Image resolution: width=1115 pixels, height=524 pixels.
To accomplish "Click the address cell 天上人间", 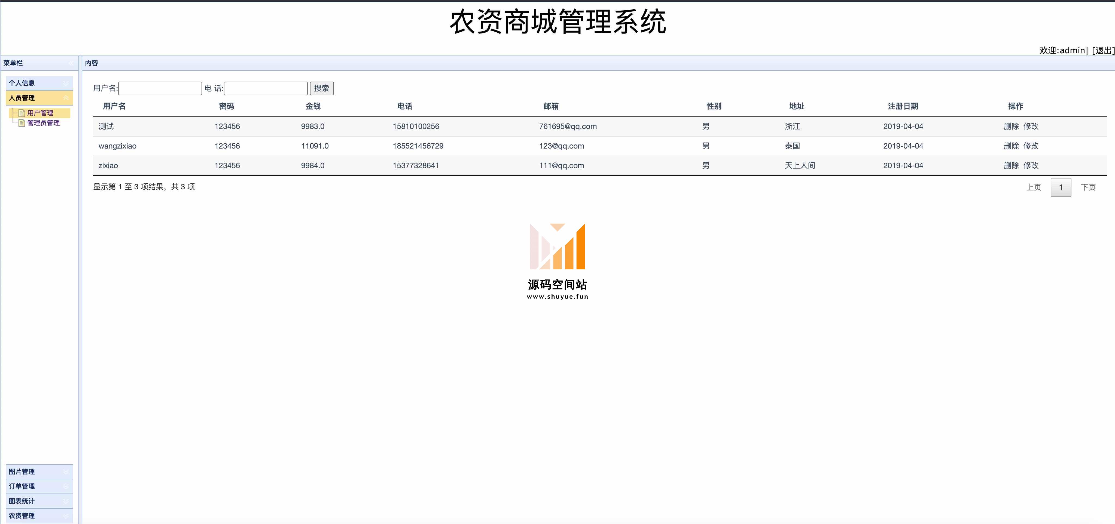I will (800, 166).
